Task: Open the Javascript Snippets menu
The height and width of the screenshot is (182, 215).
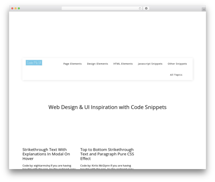Action: pyautogui.click(x=150, y=64)
